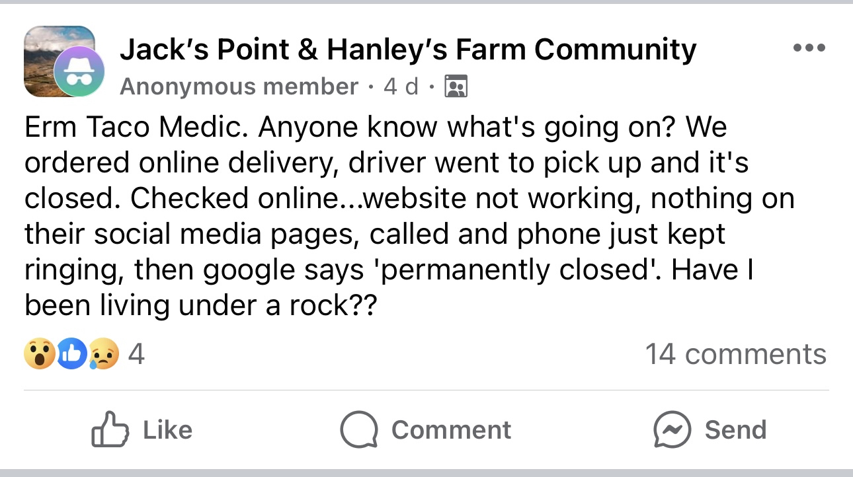Image resolution: width=853 pixels, height=477 pixels.
Task: View the list of 4 reactions
Action: [136, 355]
